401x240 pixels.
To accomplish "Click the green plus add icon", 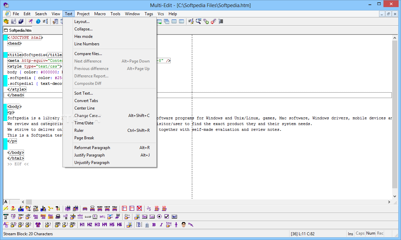I will (x=206, y=22).
